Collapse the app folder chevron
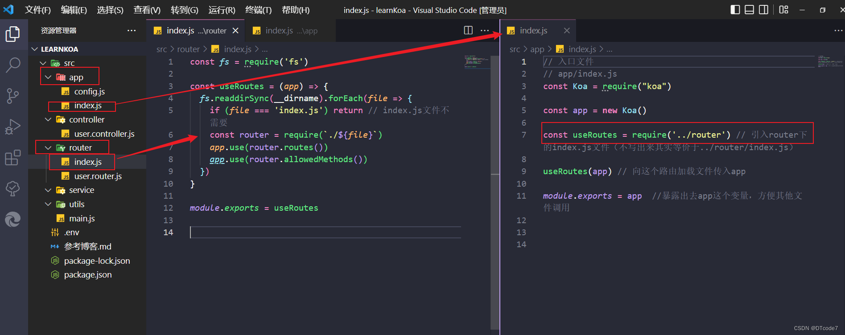 (x=48, y=77)
